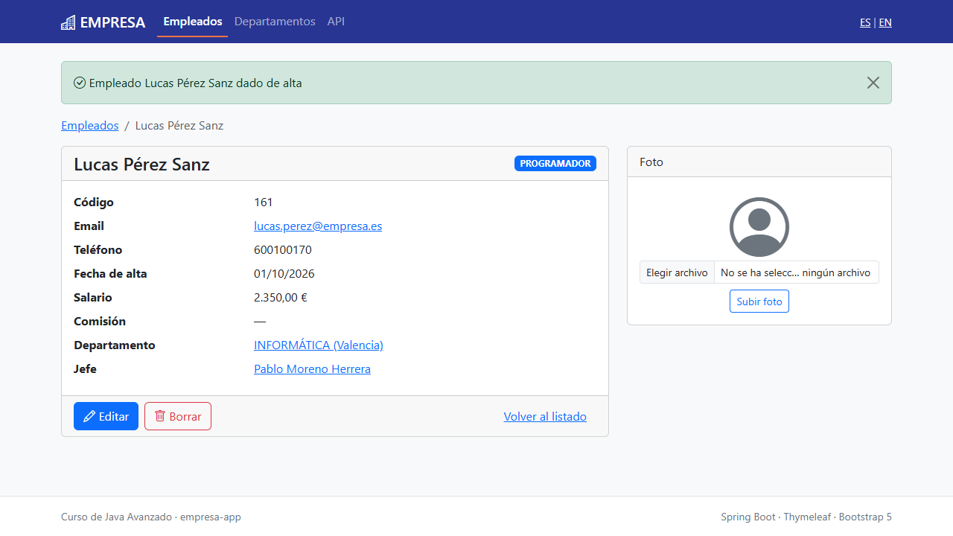Open the API navigation link
Image resolution: width=953 pixels, height=536 pixels.
pos(336,22)
